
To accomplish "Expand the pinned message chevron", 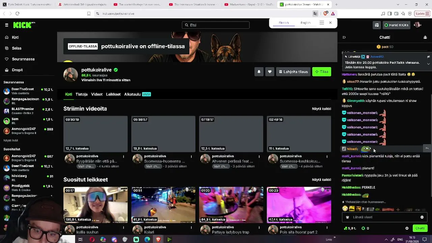I will coord(428,64).
